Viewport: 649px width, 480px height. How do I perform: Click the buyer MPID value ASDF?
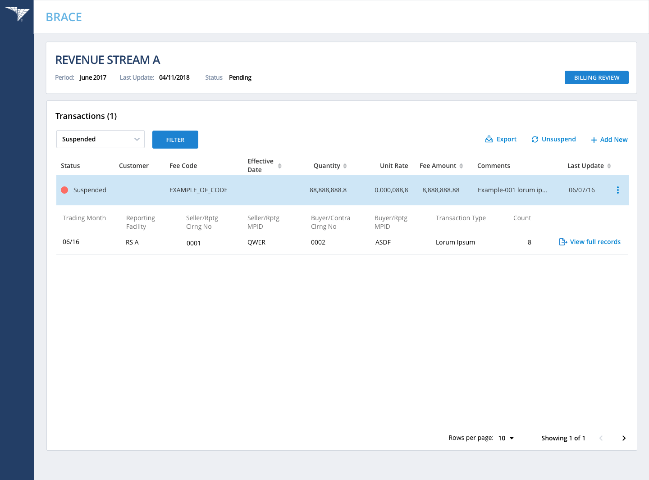383,242
